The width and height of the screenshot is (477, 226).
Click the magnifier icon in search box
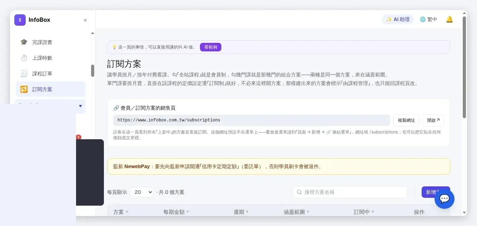pyautogui.click(x=299, y=192)
